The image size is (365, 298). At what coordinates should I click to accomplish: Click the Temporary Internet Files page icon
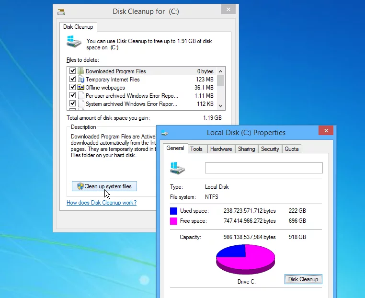point(81,79)
